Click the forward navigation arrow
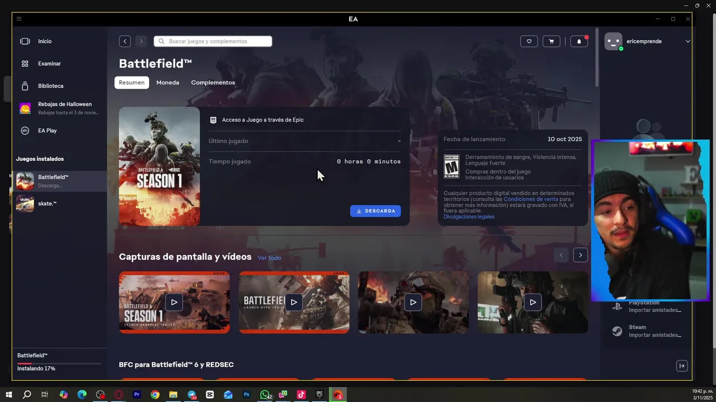 (141, 41)
